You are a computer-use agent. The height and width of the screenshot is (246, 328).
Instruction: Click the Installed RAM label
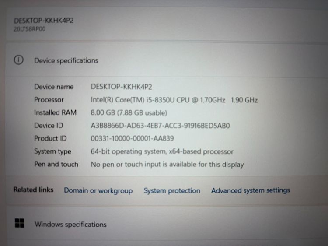point(55,112)
